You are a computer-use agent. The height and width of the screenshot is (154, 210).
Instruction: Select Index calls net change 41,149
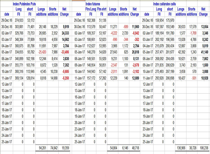[x=203, y=59]
